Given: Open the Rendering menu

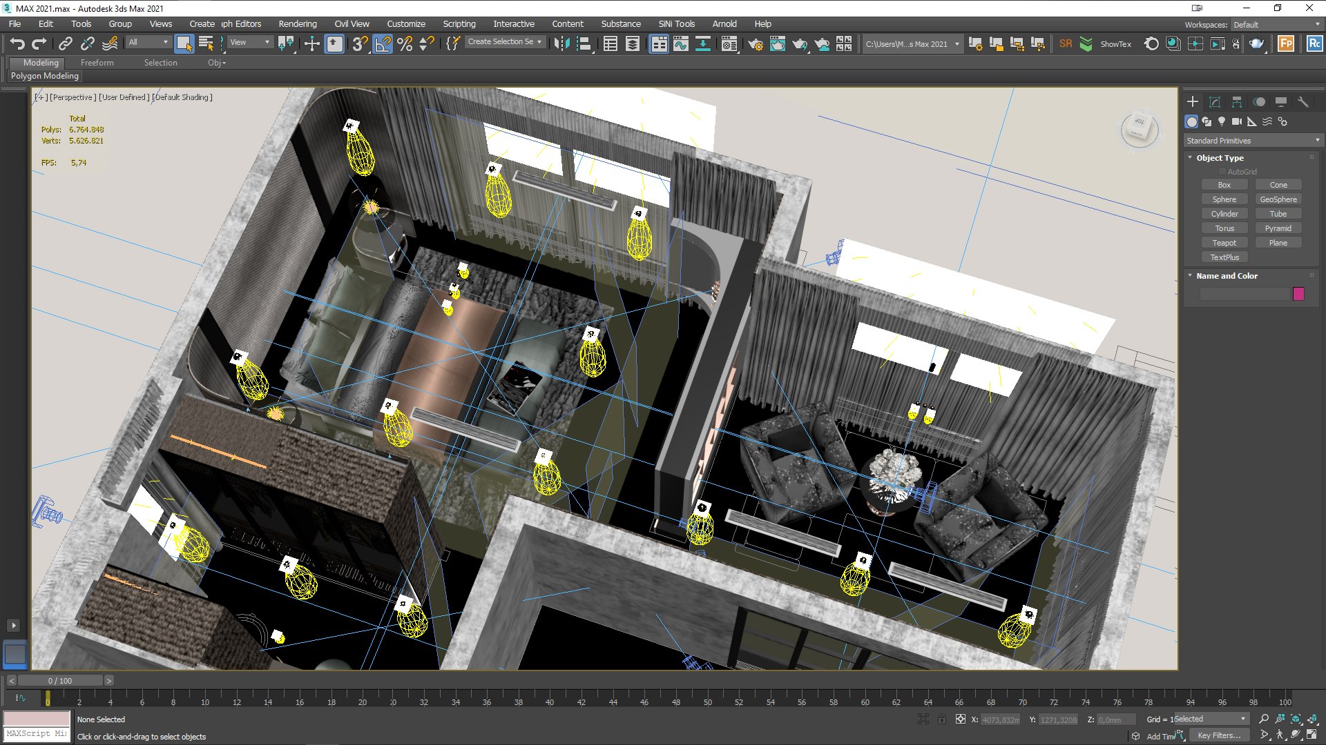Looking at the screenshot, I should click(x=297, y=23).
